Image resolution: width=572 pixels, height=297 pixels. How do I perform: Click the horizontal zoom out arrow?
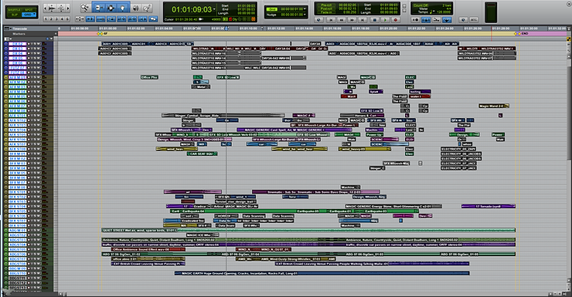[x=45, y=8]
